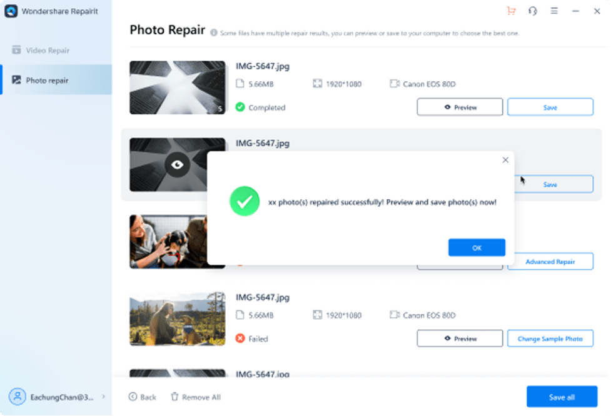
Task: Click the info icon beside Photo Repair
Action: click(x=214, y=32)
